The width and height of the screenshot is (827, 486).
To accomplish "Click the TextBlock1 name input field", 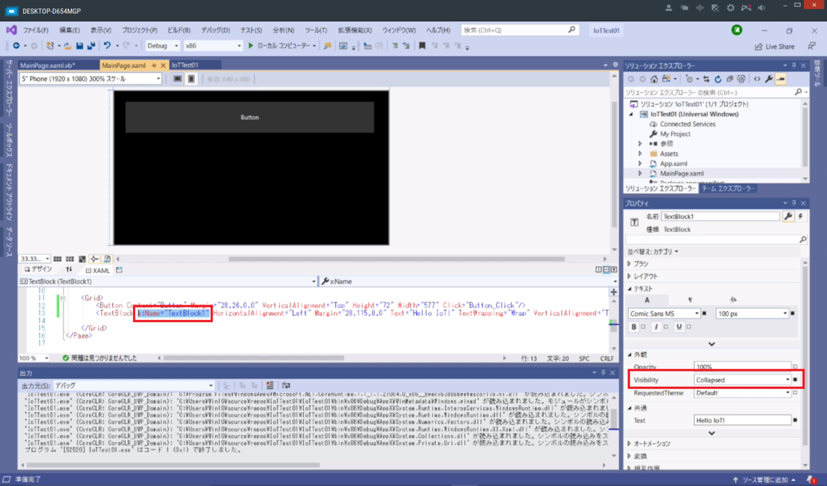I will click(721, 216).
